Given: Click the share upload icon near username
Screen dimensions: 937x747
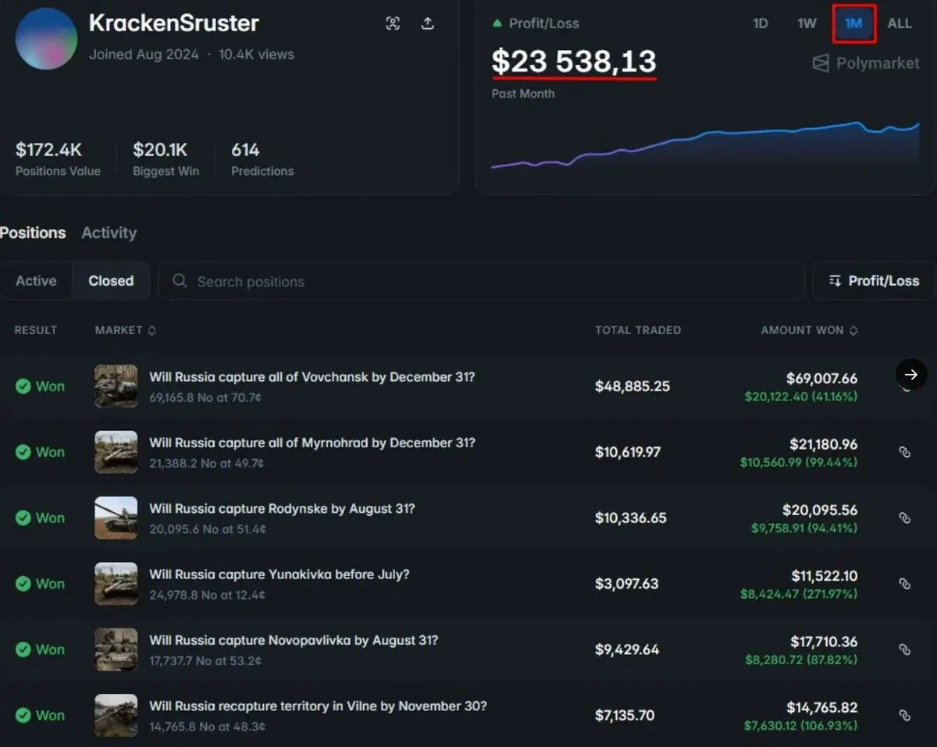Looking at the screenshot, I should click(427, 23).
